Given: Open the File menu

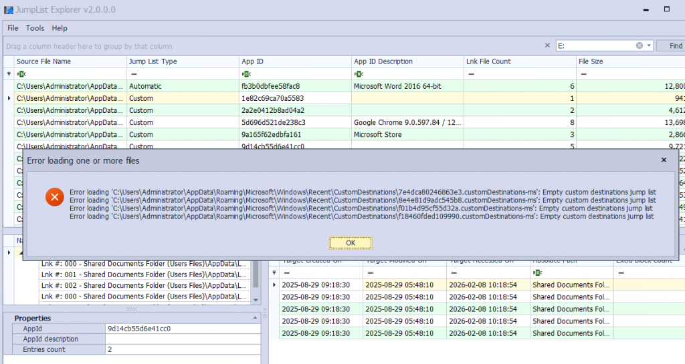Looking at the screenshot, I should 13,28.
